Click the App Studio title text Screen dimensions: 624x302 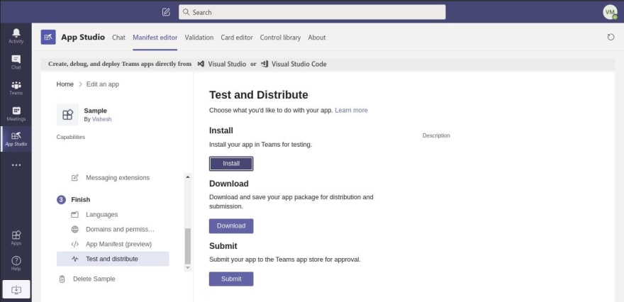click(83, 37)
